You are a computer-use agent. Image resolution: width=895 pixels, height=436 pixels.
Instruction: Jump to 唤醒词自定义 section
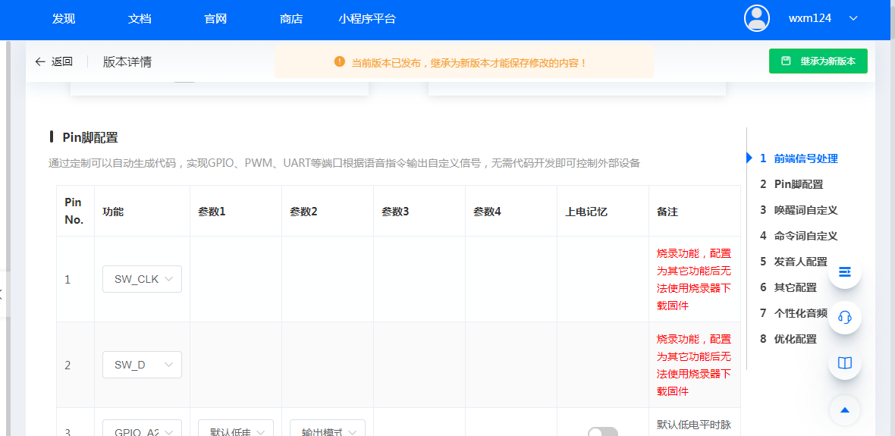point(805,210)
